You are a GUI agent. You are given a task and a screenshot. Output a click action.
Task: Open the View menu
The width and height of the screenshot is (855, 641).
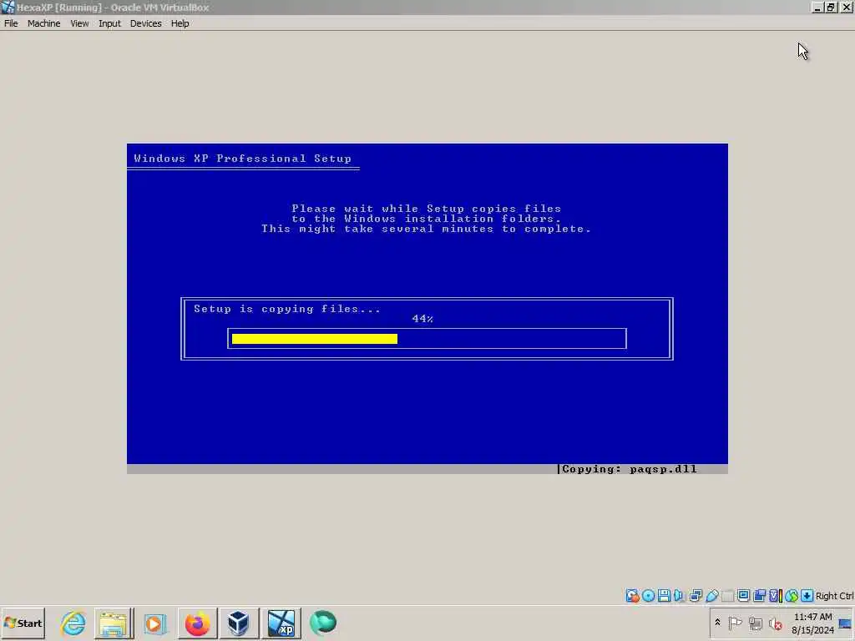tap(79, 23)
